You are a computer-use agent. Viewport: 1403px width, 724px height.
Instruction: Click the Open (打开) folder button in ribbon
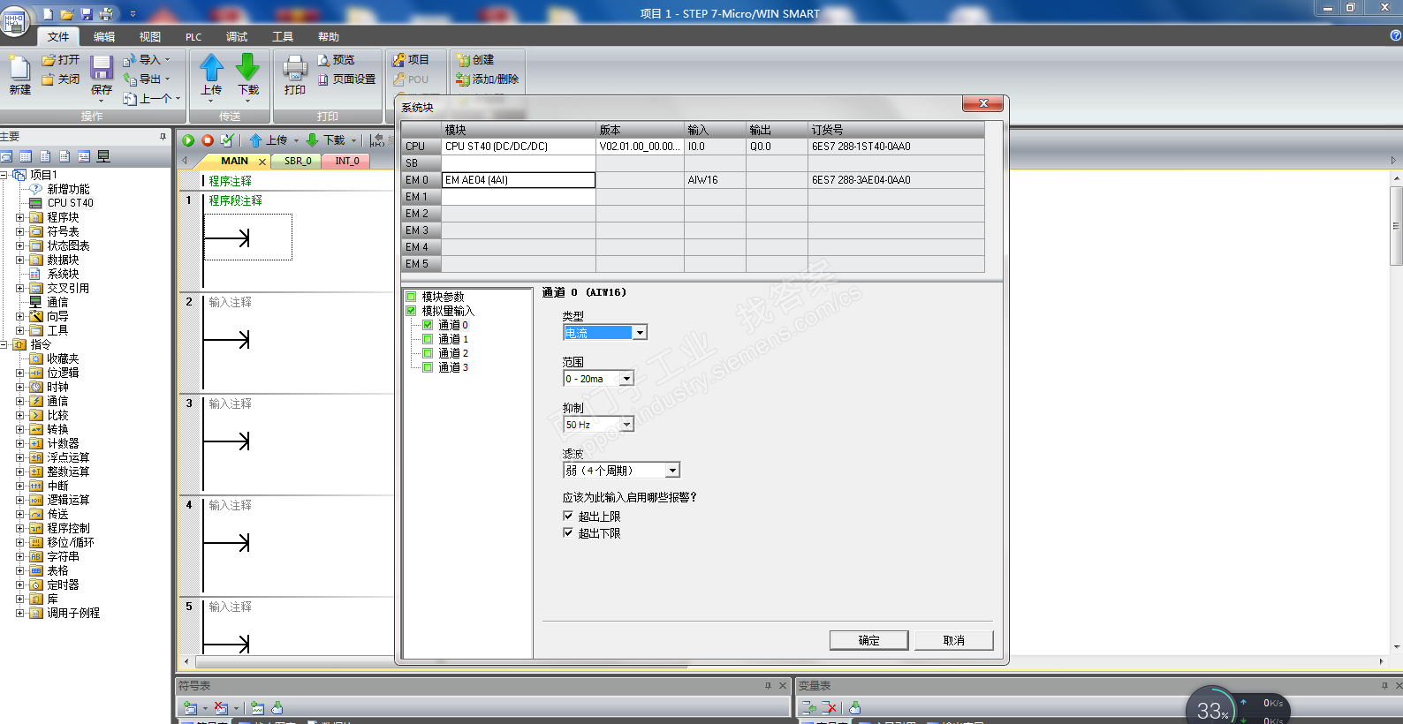click(60, 60)
